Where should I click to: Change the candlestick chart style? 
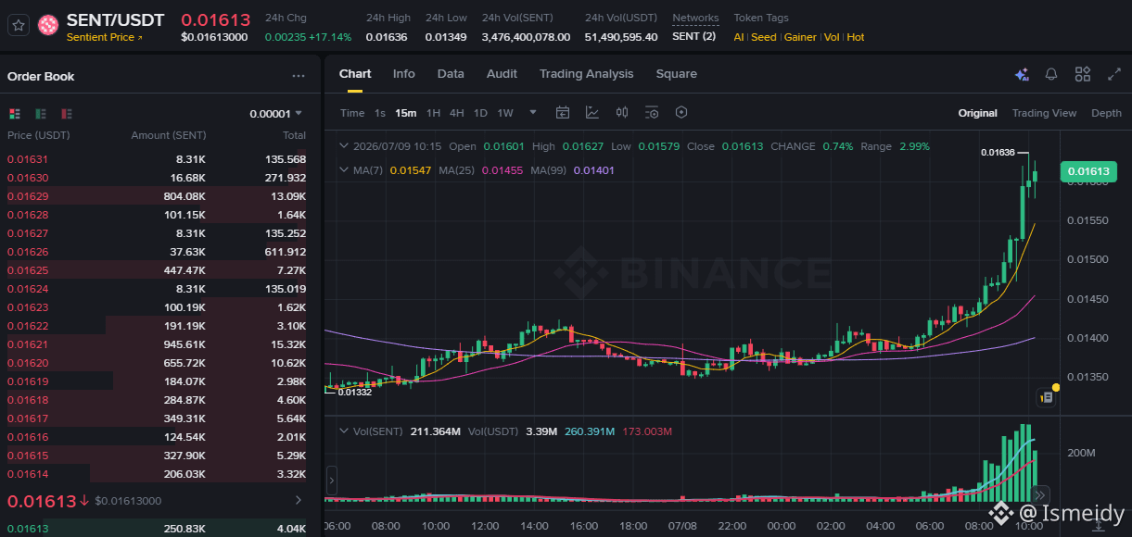(x=622, y=113)
